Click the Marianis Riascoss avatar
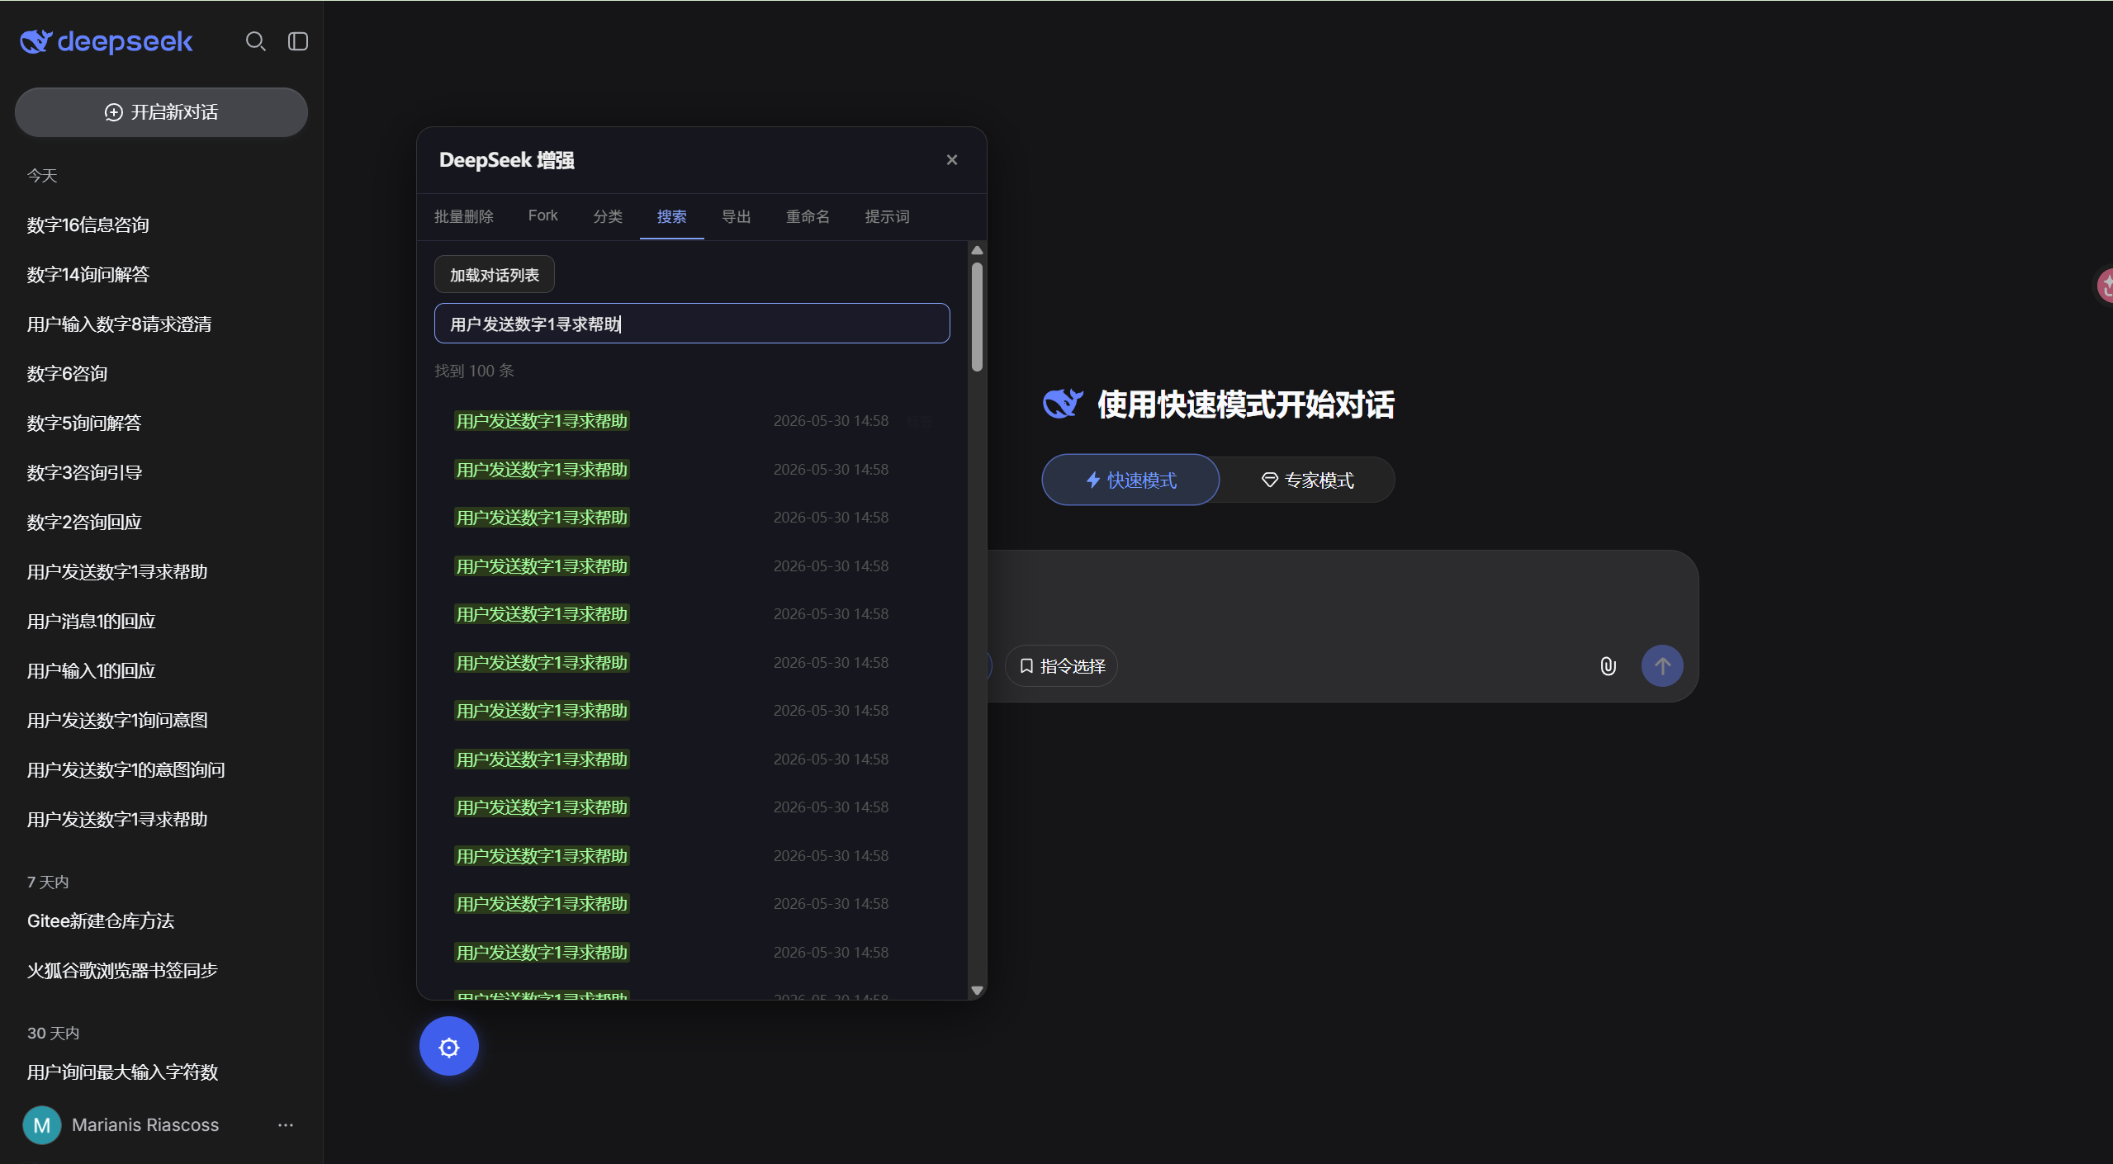The height and width of the screenshot is (1164, 2113). [x=42, y=1125]
